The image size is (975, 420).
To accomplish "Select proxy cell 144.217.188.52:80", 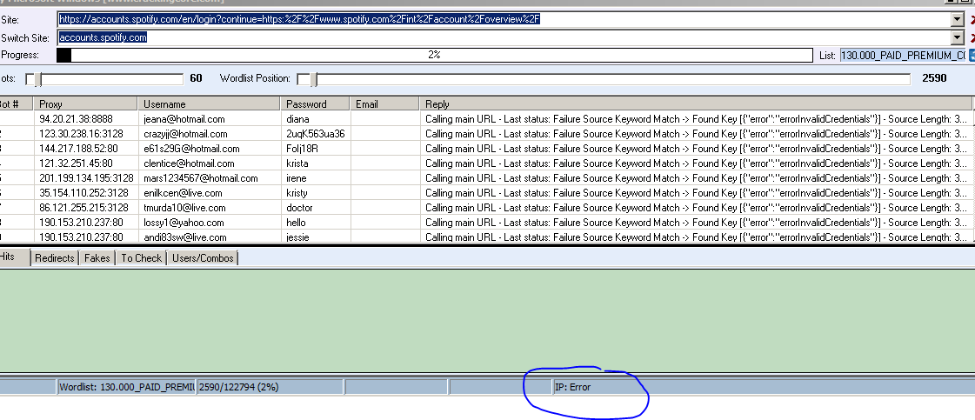I will 86,149.
